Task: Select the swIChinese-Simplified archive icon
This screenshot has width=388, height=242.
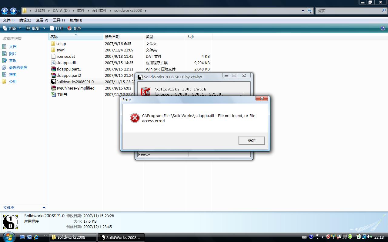Action: (53, 88)
